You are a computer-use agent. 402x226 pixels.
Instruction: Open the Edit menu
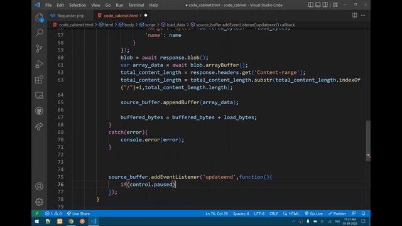tap(60, 5)
